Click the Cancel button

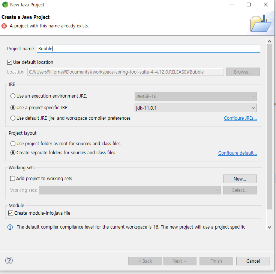point(253,261)
